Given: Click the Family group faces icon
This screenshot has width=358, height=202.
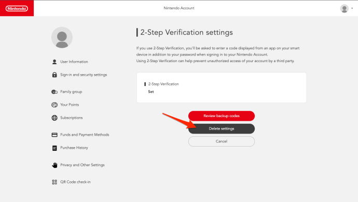Looking at the screenshot, I should [x=54, y=92].
